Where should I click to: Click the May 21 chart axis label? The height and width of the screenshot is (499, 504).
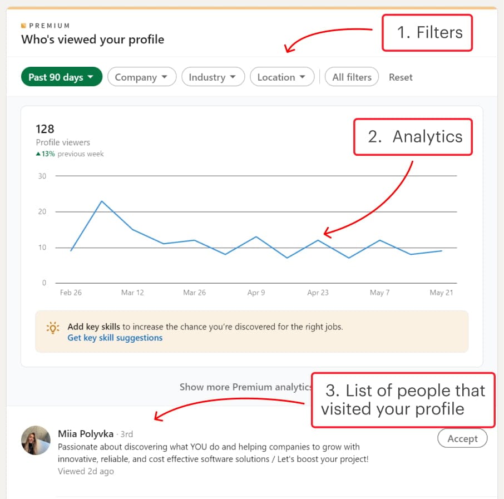pyautogui.click(x=441, y=293)
